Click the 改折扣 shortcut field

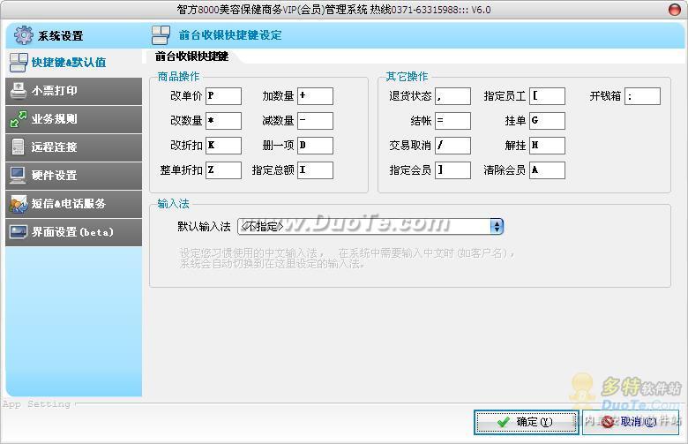point(223,146)
